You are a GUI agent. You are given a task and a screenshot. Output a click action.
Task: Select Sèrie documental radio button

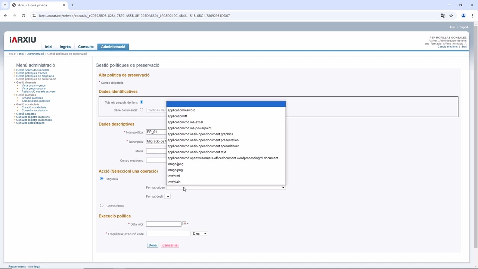(x=142, y=110)
